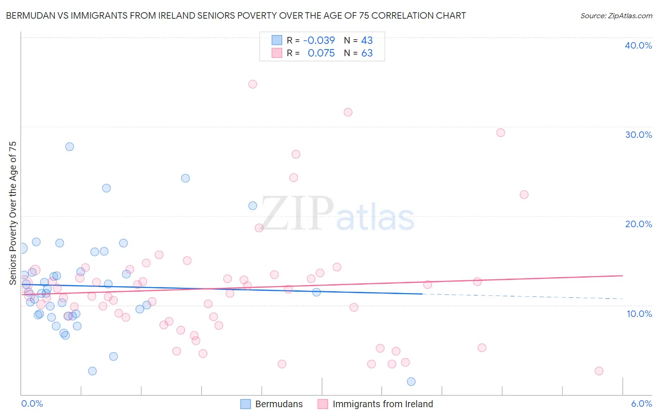Click the ZIPatlas watermark in chart center
This screenshot has width=658, height=417.
click(x=337, y=214)
